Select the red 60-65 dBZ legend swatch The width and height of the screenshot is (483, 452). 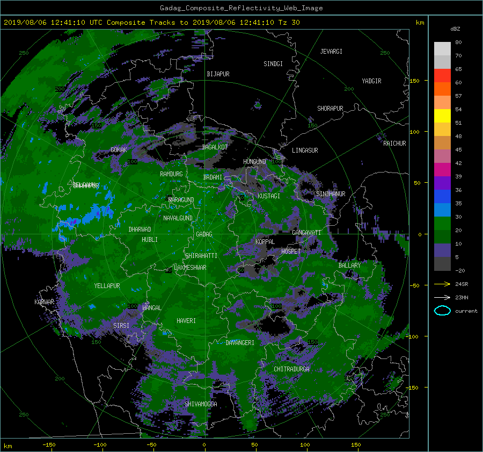pyautogui.click(x=442, y=75)
